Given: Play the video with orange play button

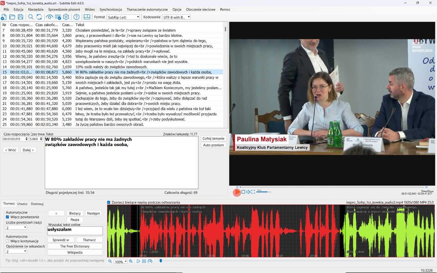Looking at the screenshot, I should click(x=237, y=192).
